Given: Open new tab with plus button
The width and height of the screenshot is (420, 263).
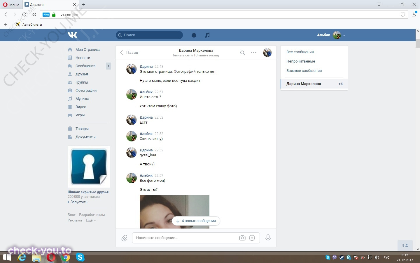Looking at the screenshot, I should point(83,5).
